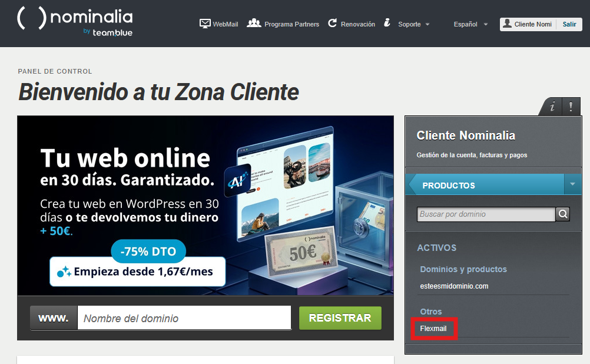Click the exclamation alerts tab above the sidebar
590x364 pixels.
tap(571, 107)
